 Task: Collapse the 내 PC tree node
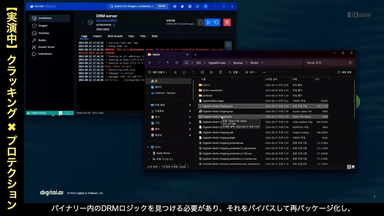[148, 147]
